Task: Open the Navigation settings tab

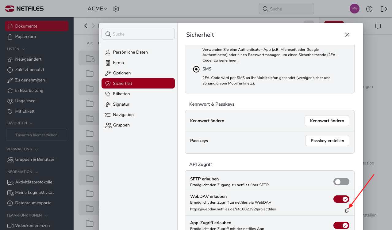Action: tap(138, 115)
